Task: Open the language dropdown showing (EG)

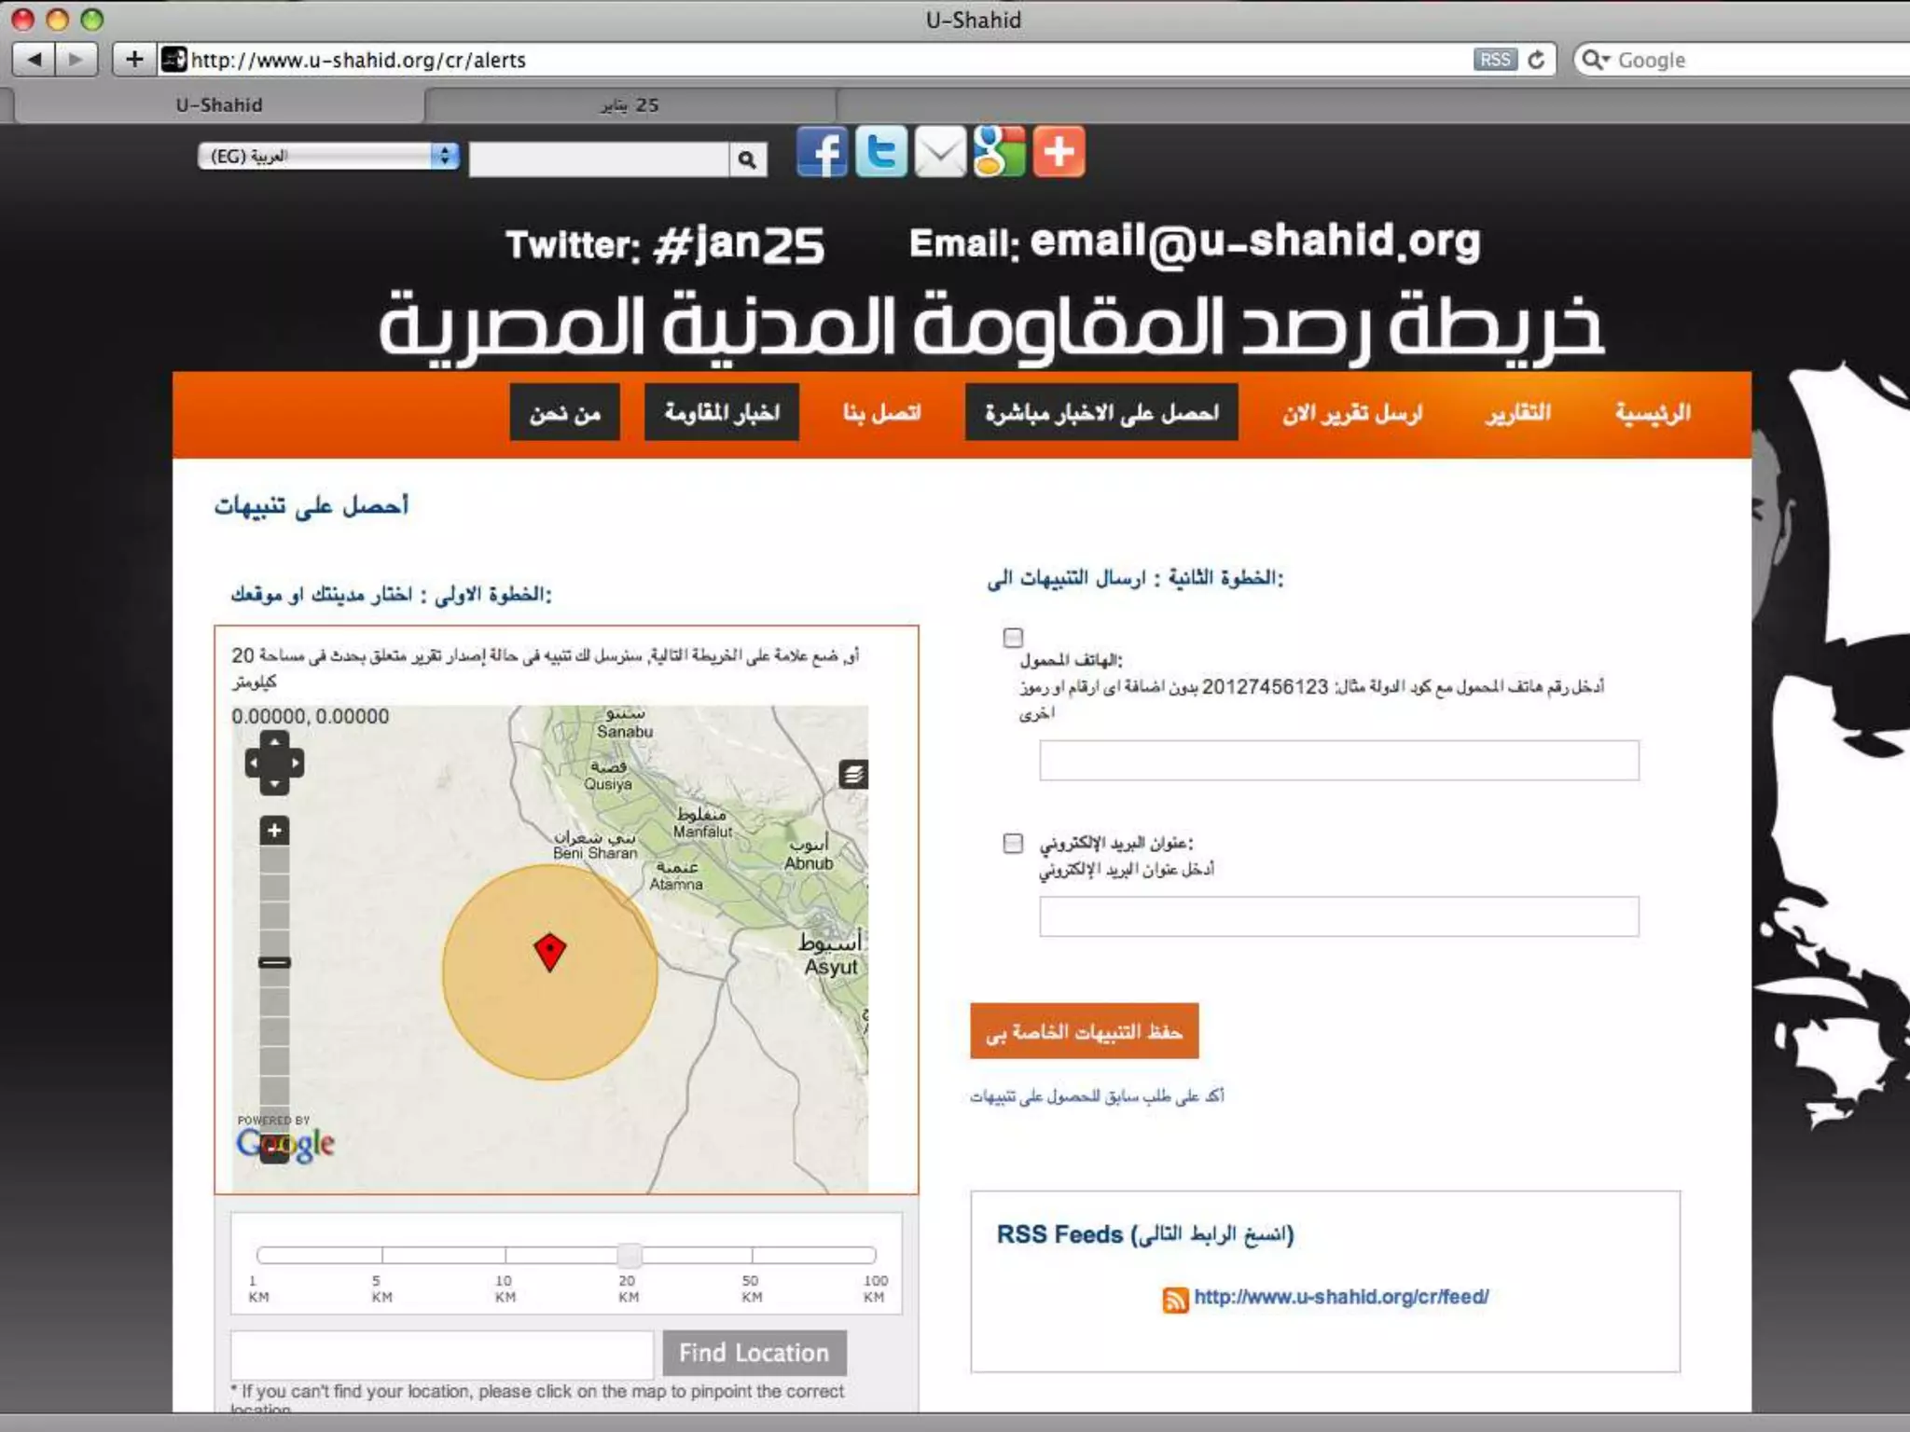Action: (x=327, y=156)
